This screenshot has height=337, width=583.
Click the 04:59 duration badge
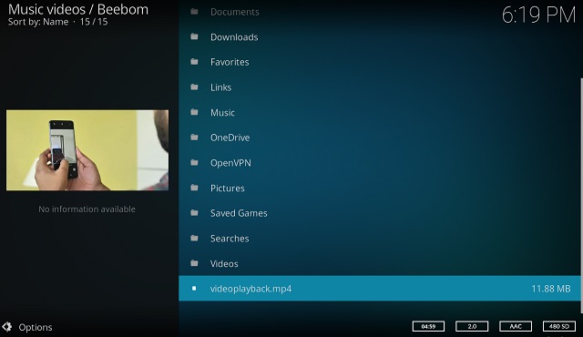point(428,326)
